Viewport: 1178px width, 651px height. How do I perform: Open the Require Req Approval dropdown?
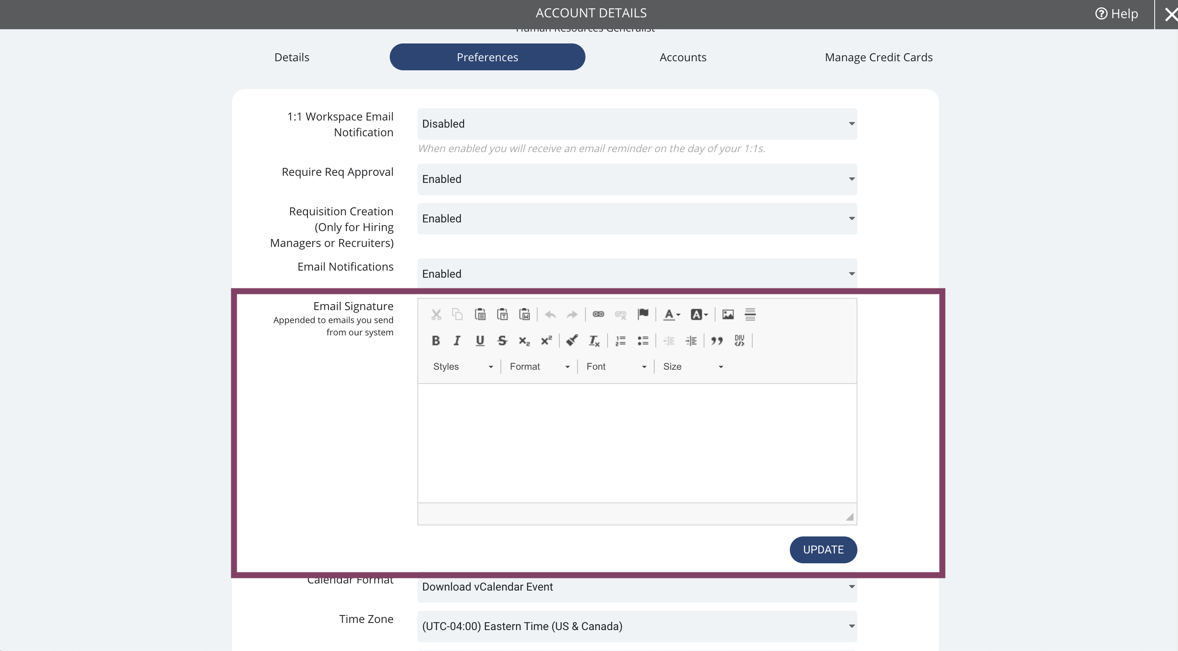(x=637, y=179)
